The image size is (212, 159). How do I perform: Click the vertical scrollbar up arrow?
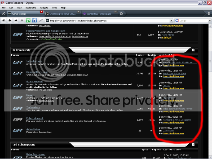click(210, 26)
